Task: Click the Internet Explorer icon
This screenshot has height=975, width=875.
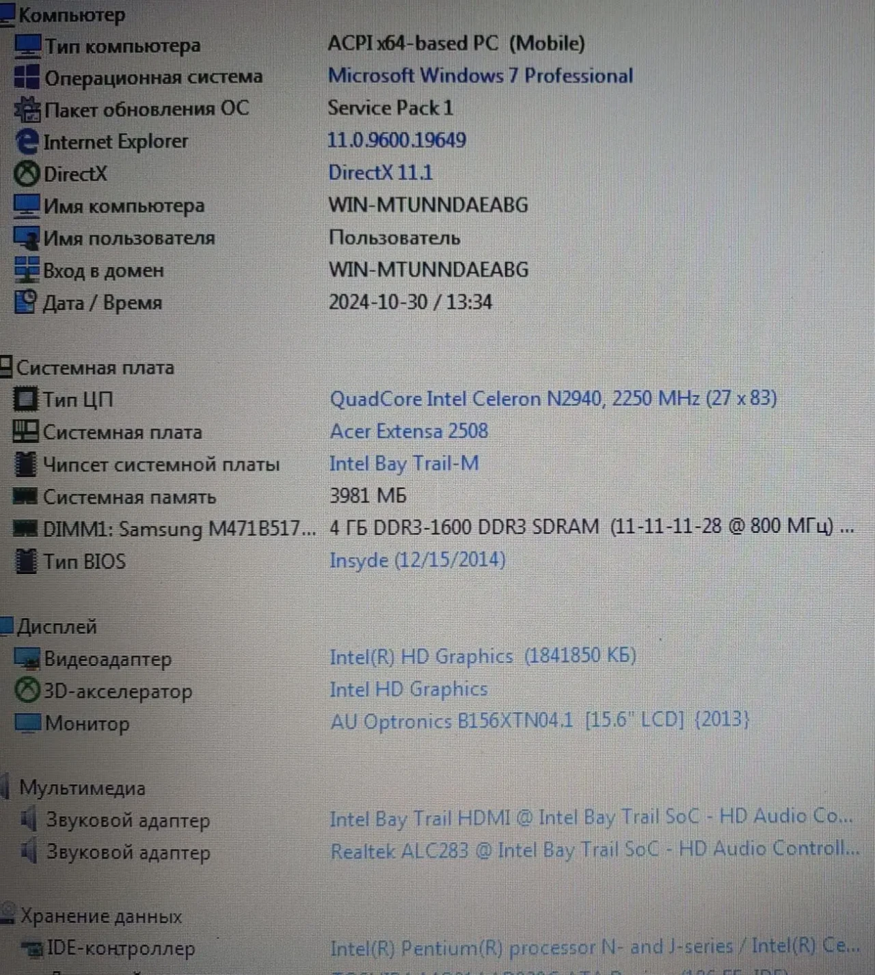Action: point(26,140)
